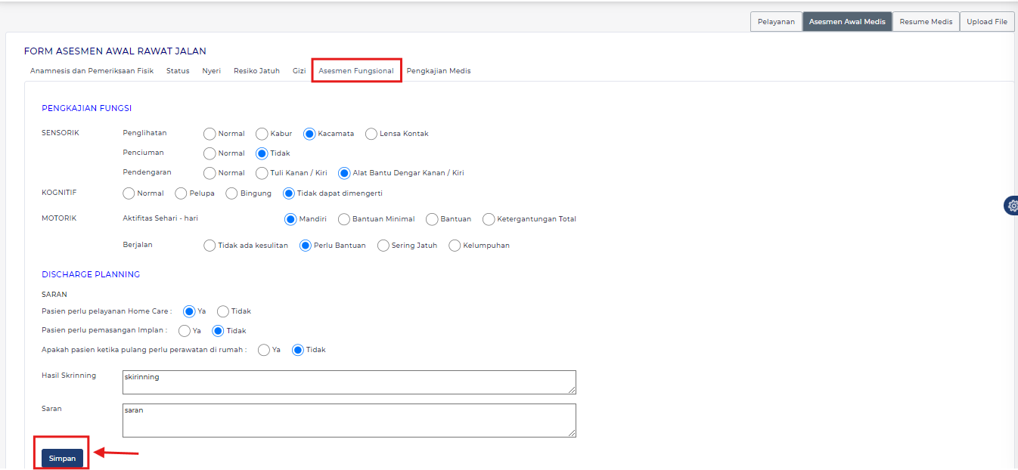Select Lensa Kontak vision option
The height and width of the screenshot is (470, 1018).
[x=371, y=134]
